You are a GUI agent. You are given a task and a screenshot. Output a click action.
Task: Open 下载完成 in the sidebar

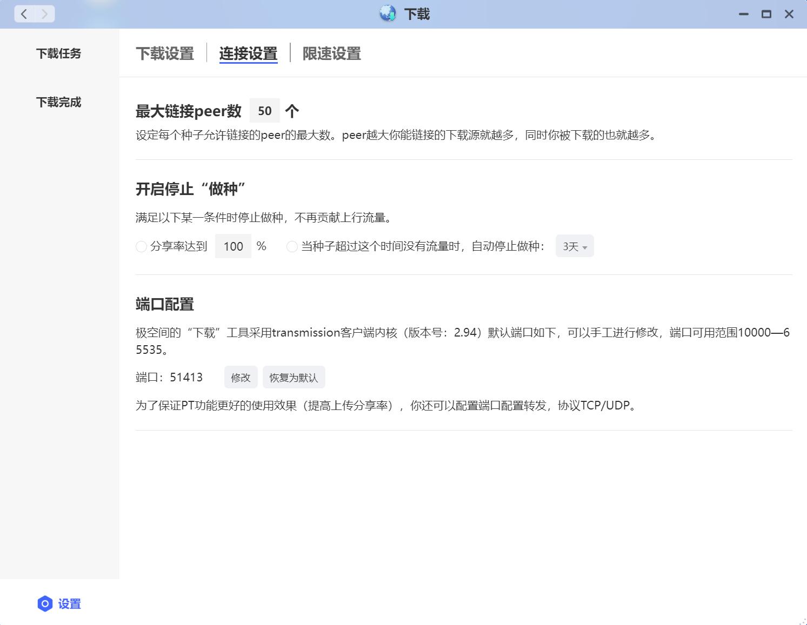click(59, 102)
